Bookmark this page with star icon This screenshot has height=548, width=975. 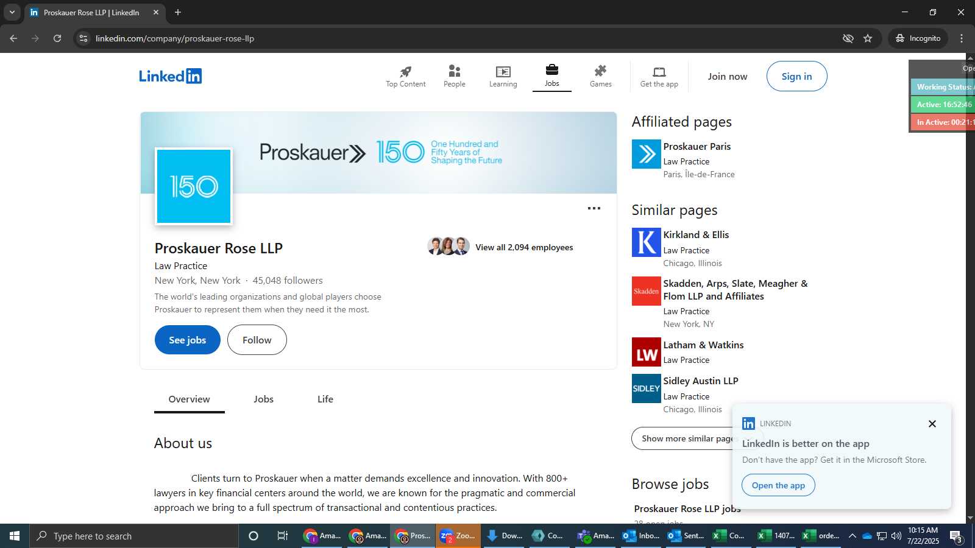pos(868,38)
